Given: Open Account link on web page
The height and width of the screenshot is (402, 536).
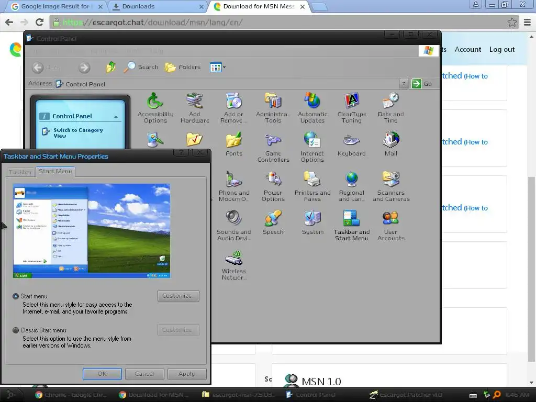Looking at the screenshot, I should tap(467, 49).
